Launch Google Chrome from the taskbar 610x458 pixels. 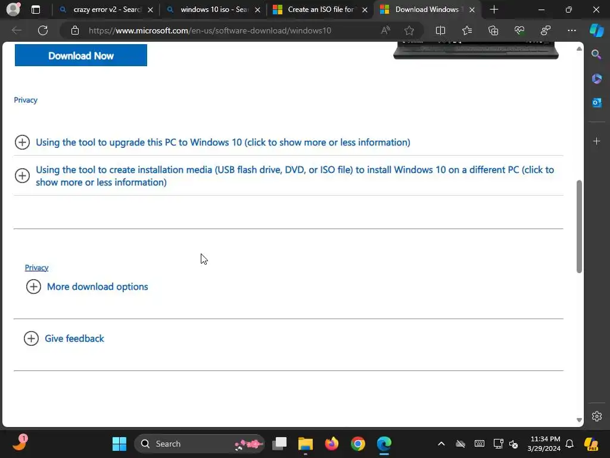tap(358, 444)
